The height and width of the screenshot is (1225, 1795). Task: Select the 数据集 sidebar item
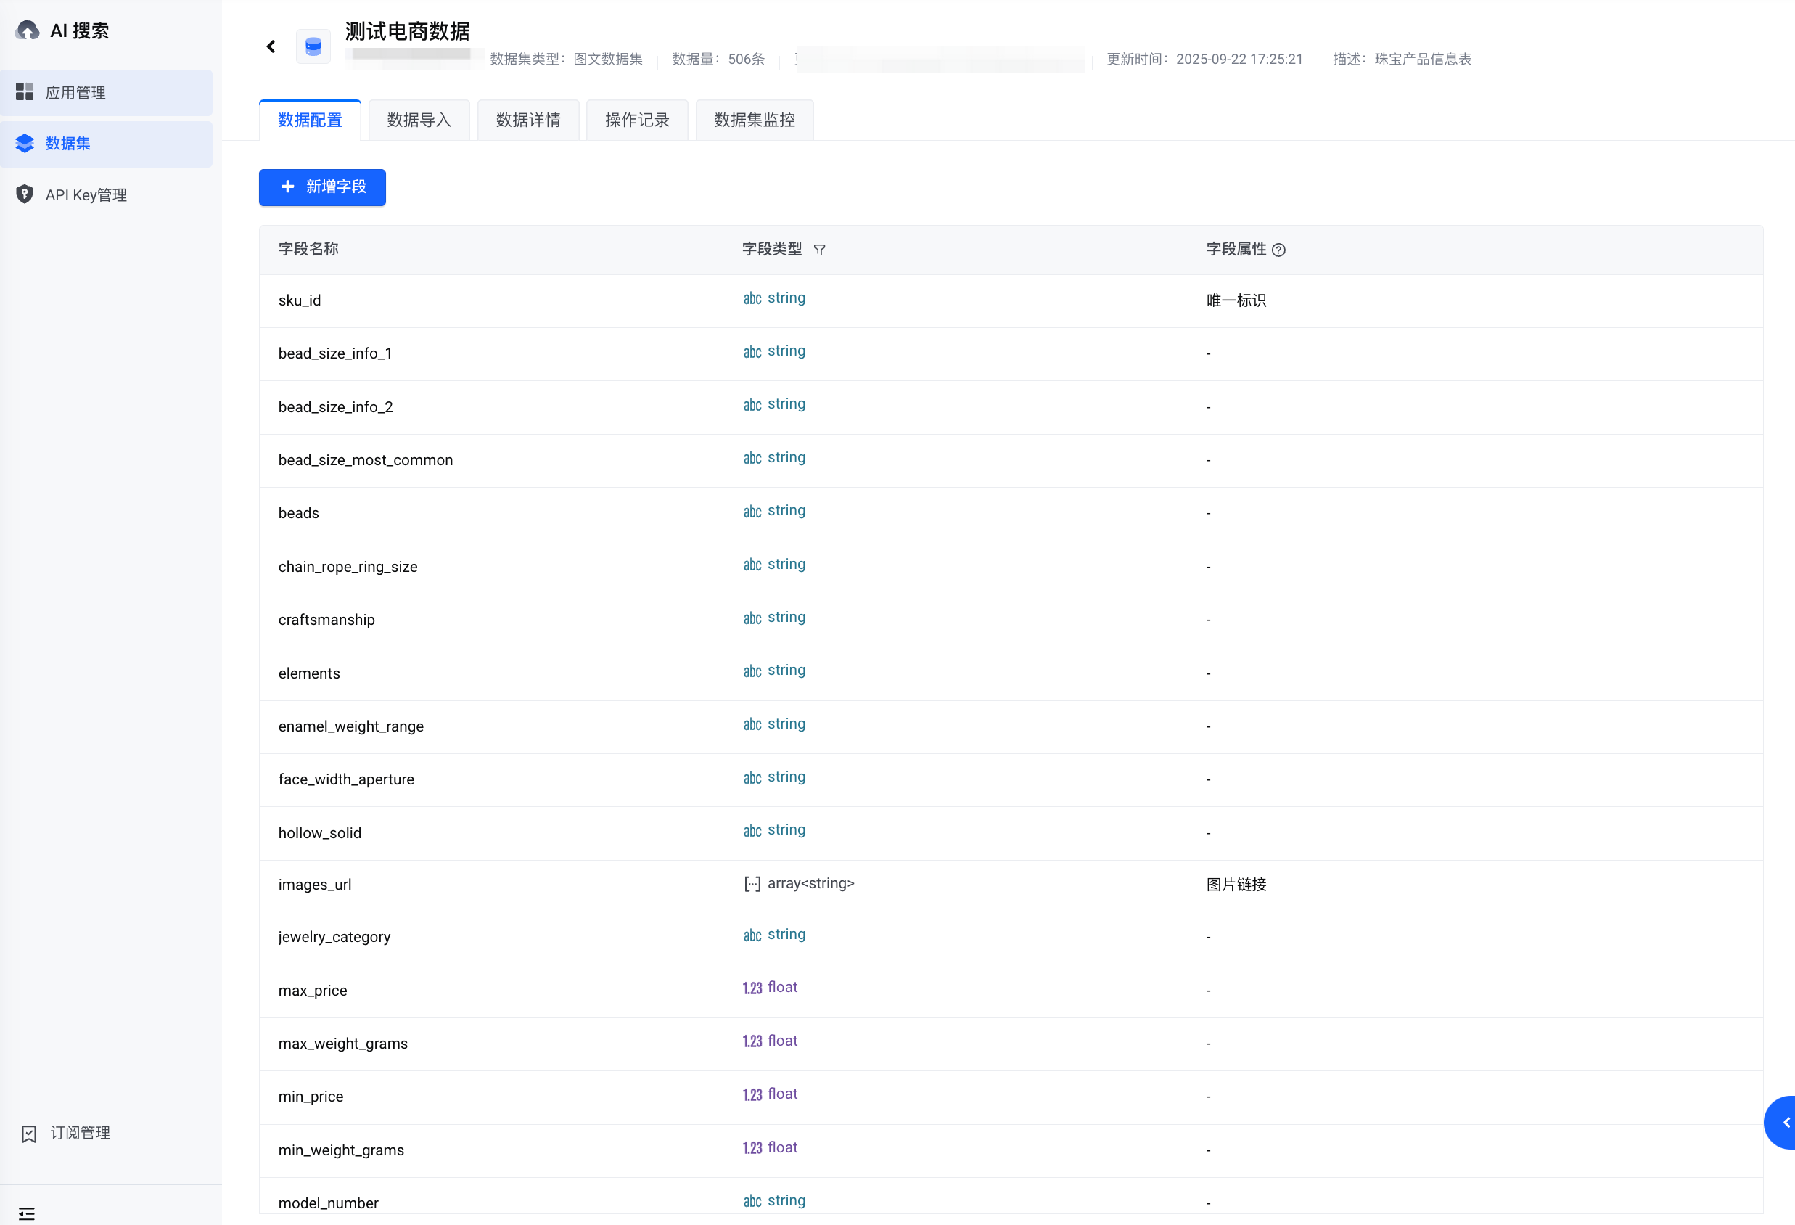tap(68, 144)
